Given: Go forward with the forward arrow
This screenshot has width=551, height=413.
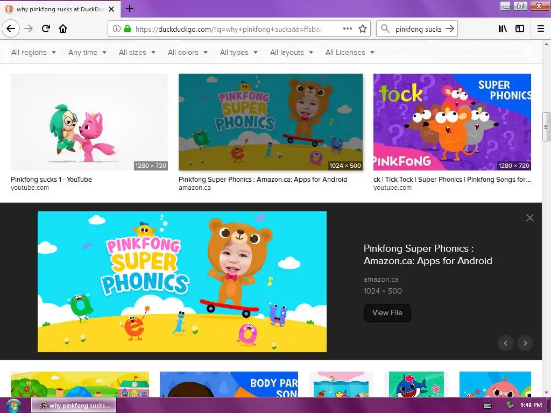Looking at the screenshot, I should [x=29, y=29].
